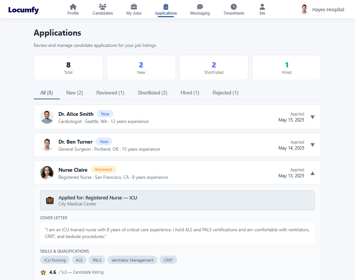
Task: Click the Hayes Hospital account name
Action: 328,9
